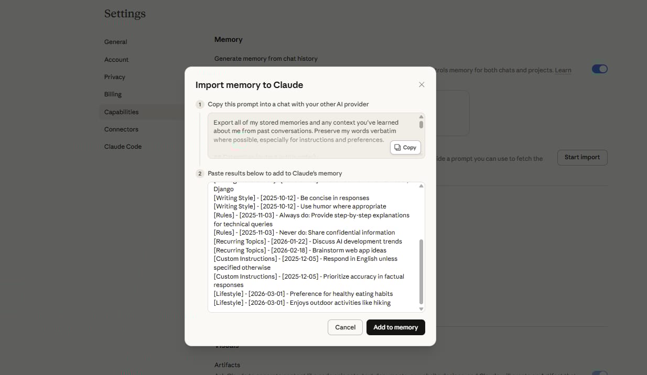The height and width of the screenshot is (375, 647).
Task: Dismiss the dialog using the X icon
Action: 422,84
